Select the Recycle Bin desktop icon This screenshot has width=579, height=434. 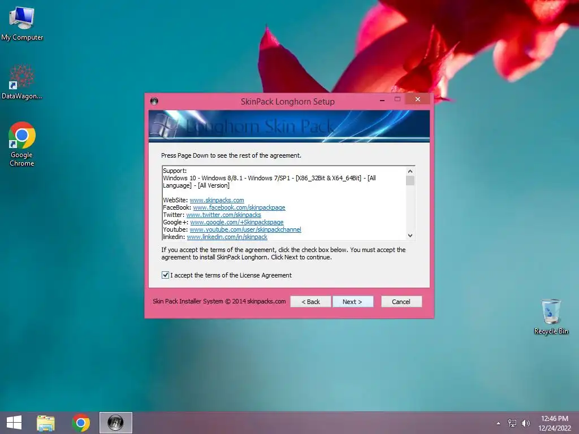(551, 316)
